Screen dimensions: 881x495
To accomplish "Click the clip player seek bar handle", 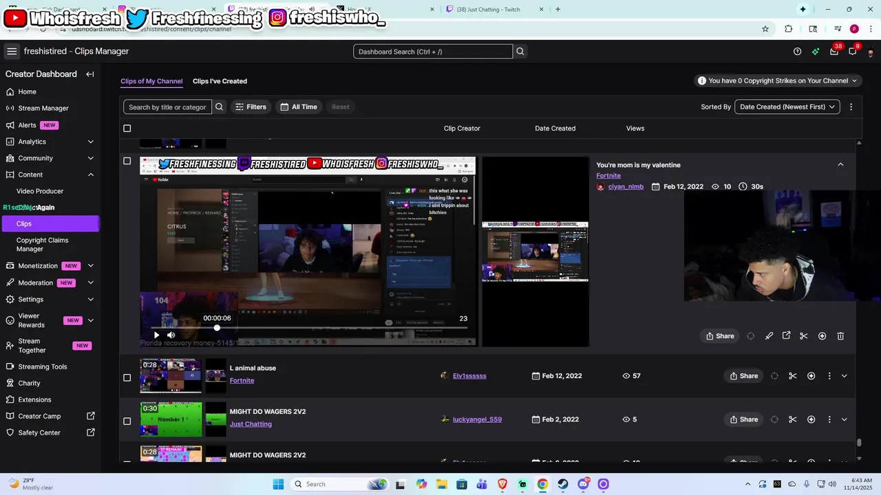I will click(x=217, y=327).
